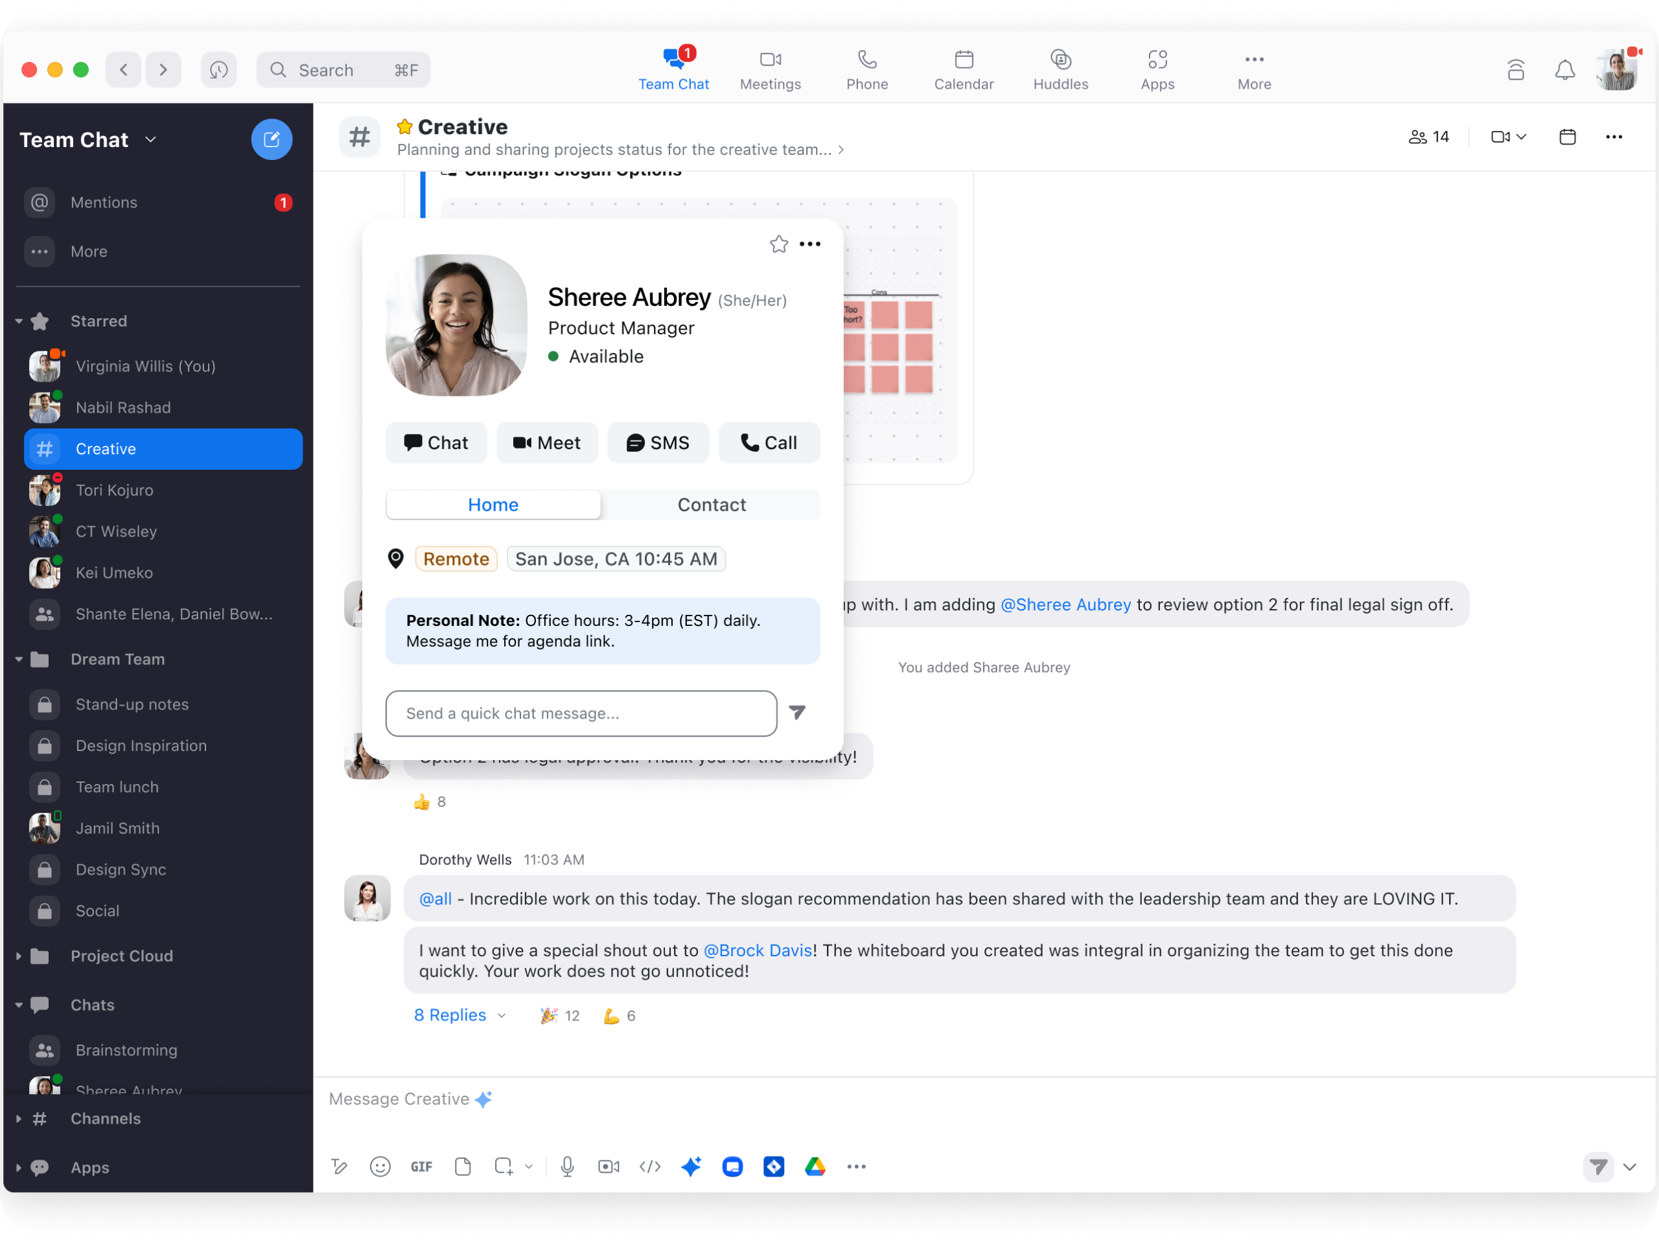1659x1244 pixels.
Task: Open the Meetings panel from top navigation
Action: (771, 69)
